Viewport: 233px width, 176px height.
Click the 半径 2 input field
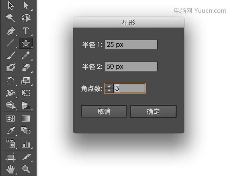click(131, 66)
